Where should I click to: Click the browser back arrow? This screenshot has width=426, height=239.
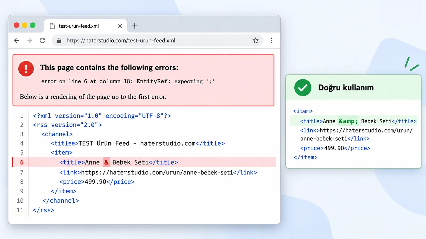(x=17, y=40)
